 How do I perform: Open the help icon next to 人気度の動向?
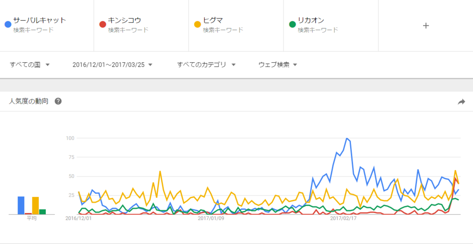click(58, 102)
